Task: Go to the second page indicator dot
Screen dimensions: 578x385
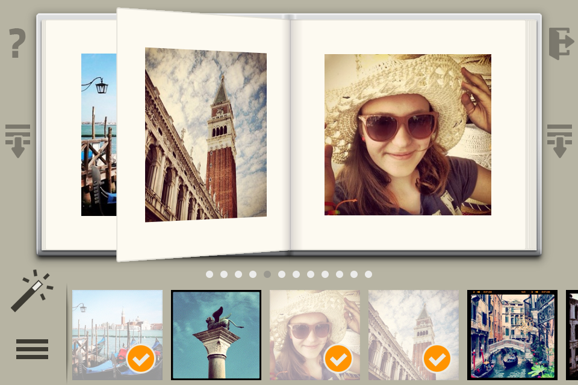Action: click(224, 274)
